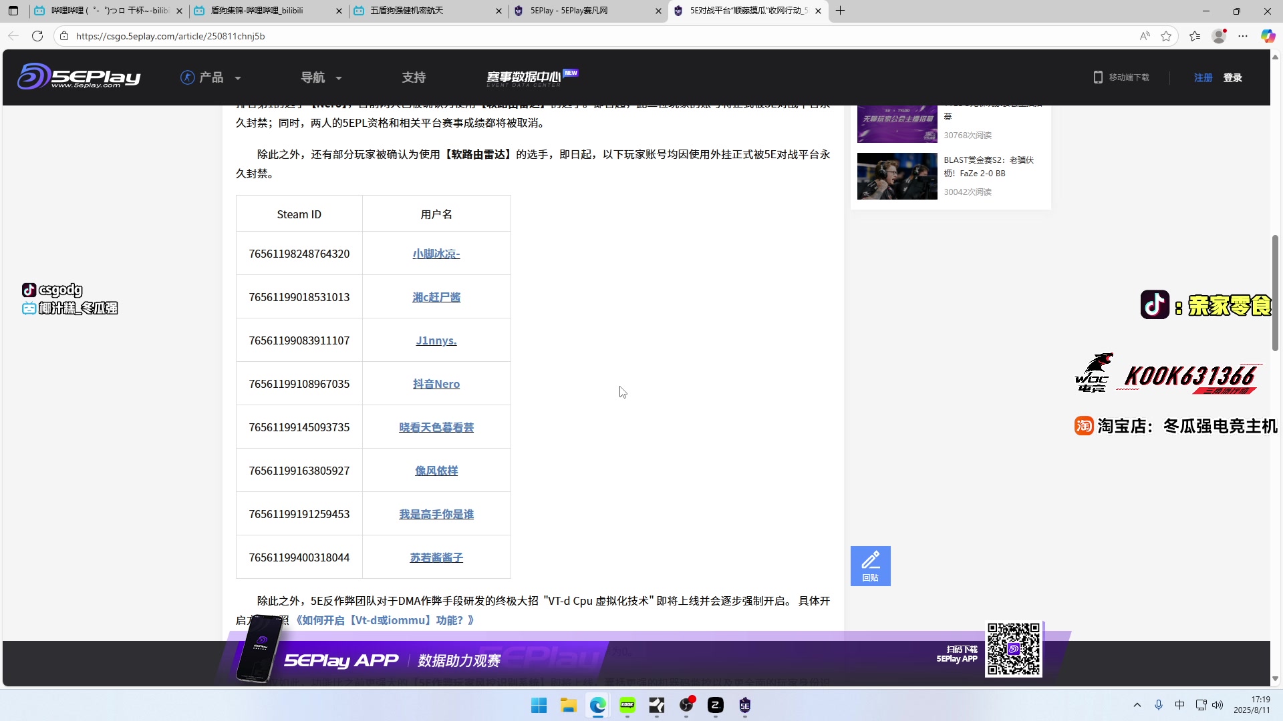Viewport: 1283px width, 721px height.
Task: Switch to 哔哩哔哩 干杯 bilibili tab
Action: 110,11
